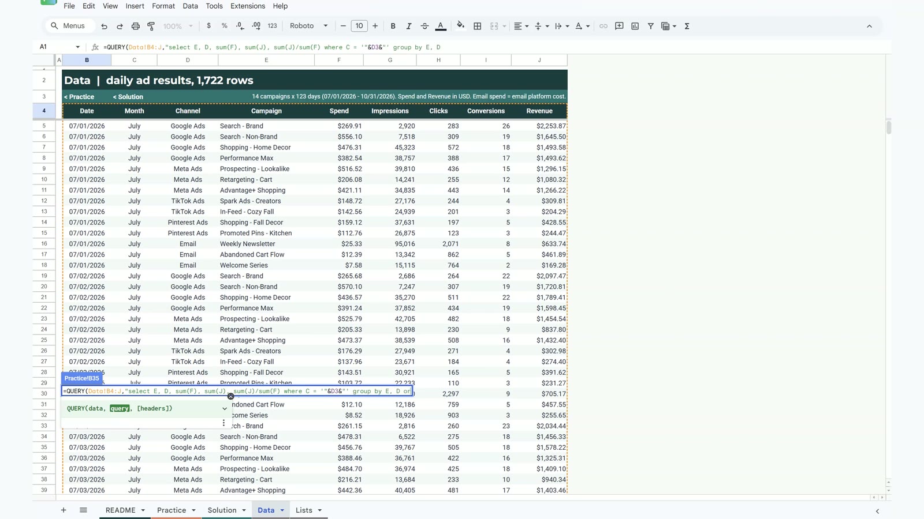Select the column F header

[x=339, y=60]
